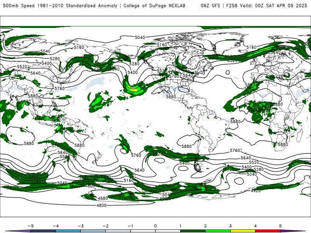Click the purple arrow tip below -5 on the legend

18,231
